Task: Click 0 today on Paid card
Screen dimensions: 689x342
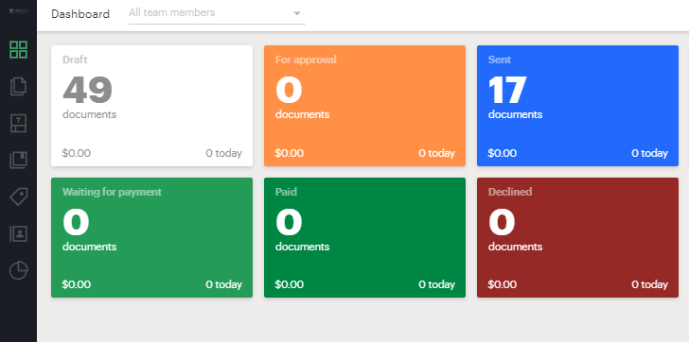Action: (437, 284)
